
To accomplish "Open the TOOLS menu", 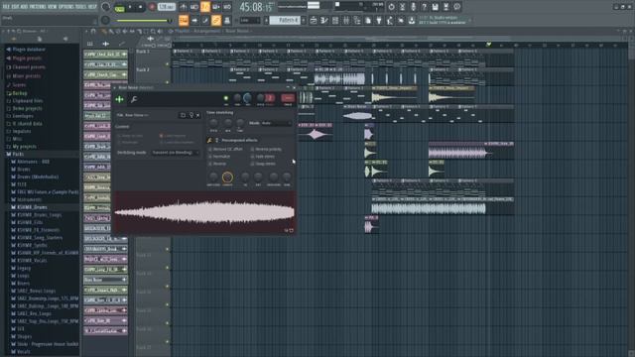I will (x=81, y=7).
